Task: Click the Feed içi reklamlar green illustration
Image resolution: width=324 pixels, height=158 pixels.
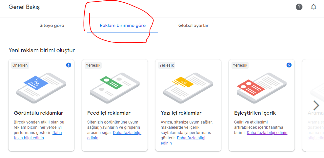Action: pos(115,88)
